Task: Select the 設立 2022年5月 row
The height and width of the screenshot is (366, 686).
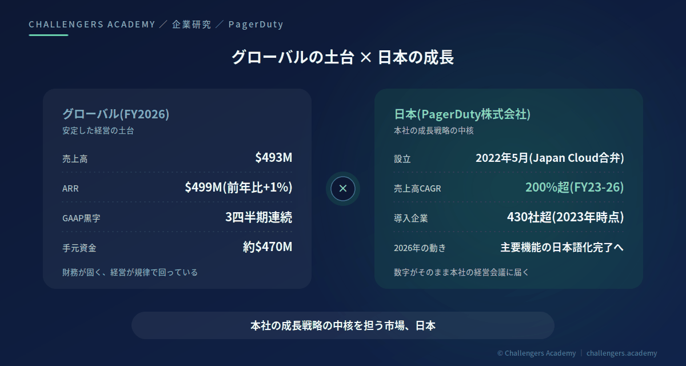Action: point(509,157)
